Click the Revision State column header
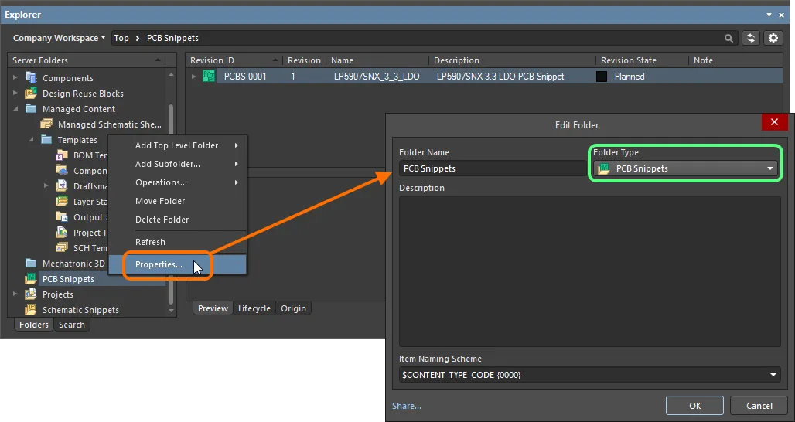 pyautogui.click(x=643, y=60)
